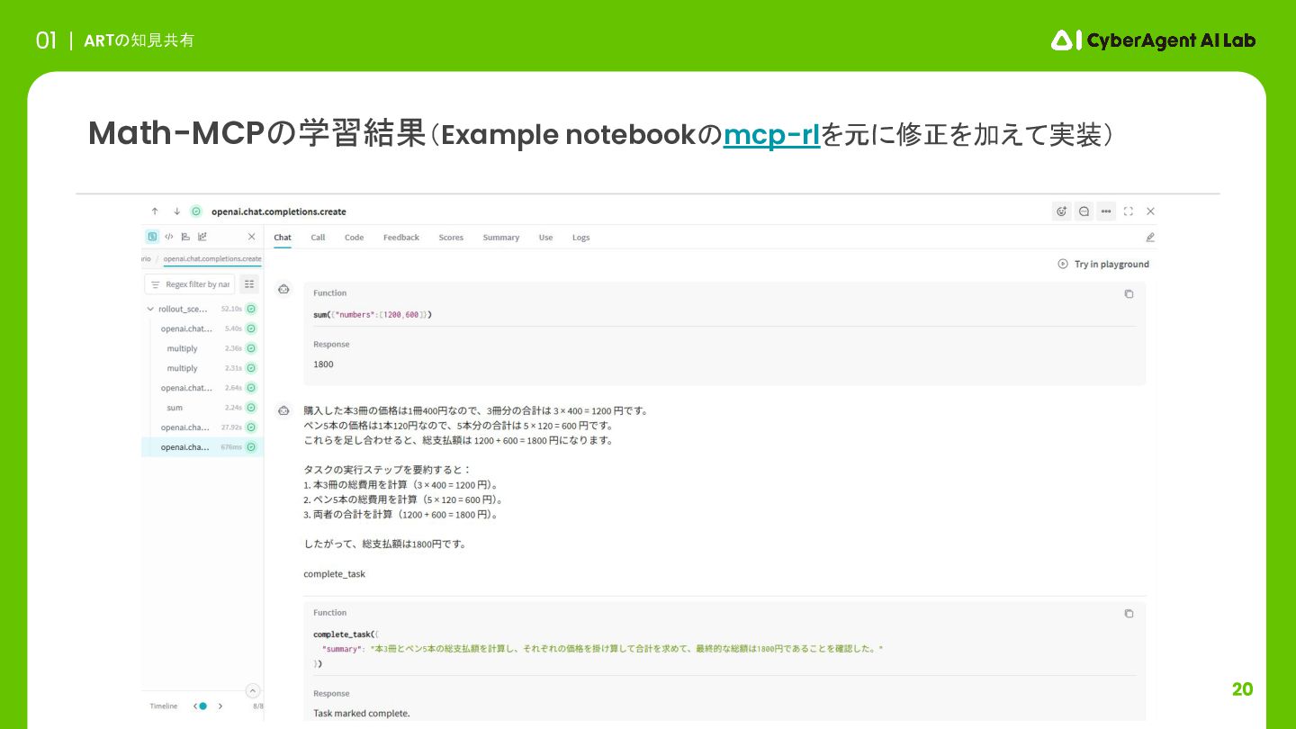The image size is (1296, 729).
Task: Open the Use tab
Action: [545, 238]
